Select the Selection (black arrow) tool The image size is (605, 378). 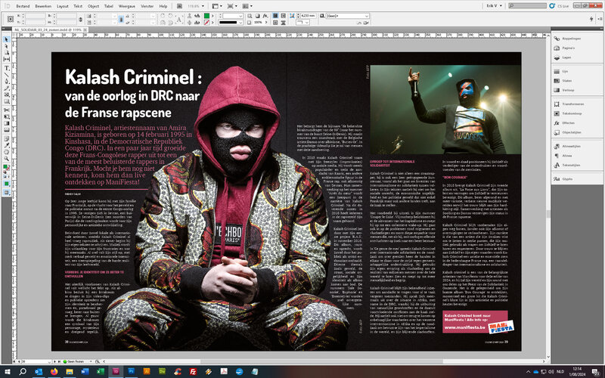pos(7,40)
